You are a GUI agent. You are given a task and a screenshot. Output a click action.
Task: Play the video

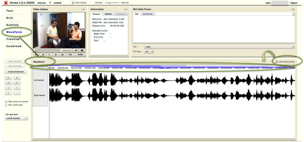click(x=49, y=55)
